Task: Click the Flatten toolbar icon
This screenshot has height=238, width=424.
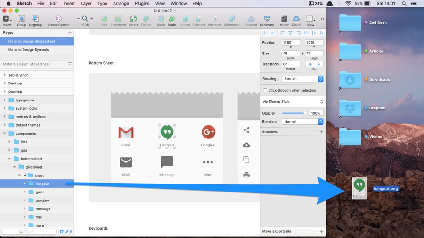Action: tap(146, 21)
